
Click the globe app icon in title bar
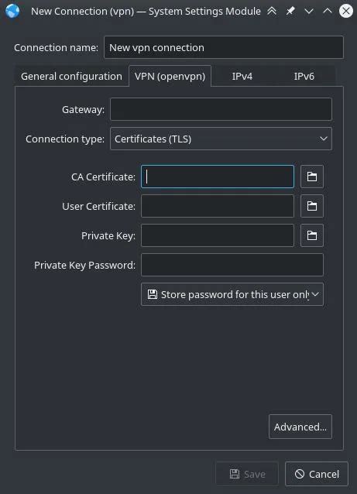[x=12, y=11]
